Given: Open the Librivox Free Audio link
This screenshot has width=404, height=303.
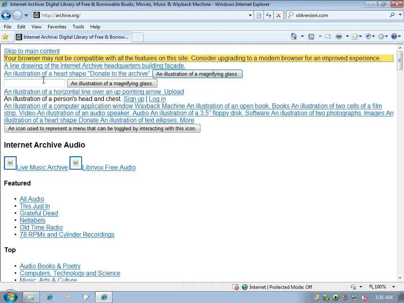Looking at the screenshot, I should [x=109, y=167].
